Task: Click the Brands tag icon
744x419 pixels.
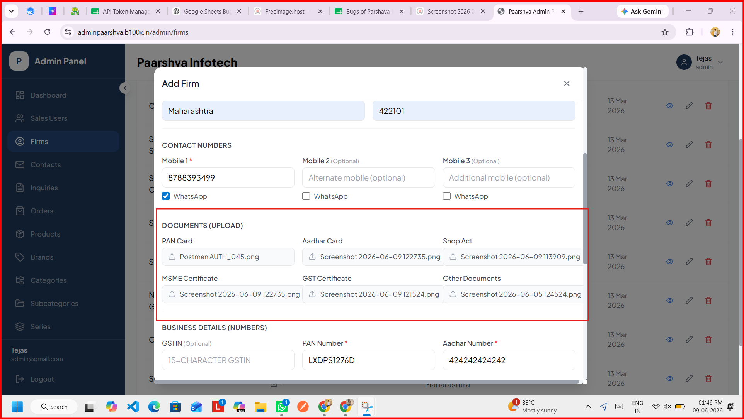Action: (20, 257)
